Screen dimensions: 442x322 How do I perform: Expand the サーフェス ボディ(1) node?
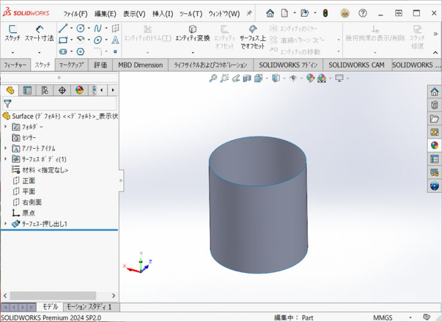click(6, 159)
